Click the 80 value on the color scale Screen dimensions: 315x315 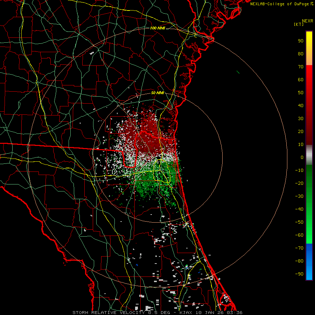pos(301,54)
